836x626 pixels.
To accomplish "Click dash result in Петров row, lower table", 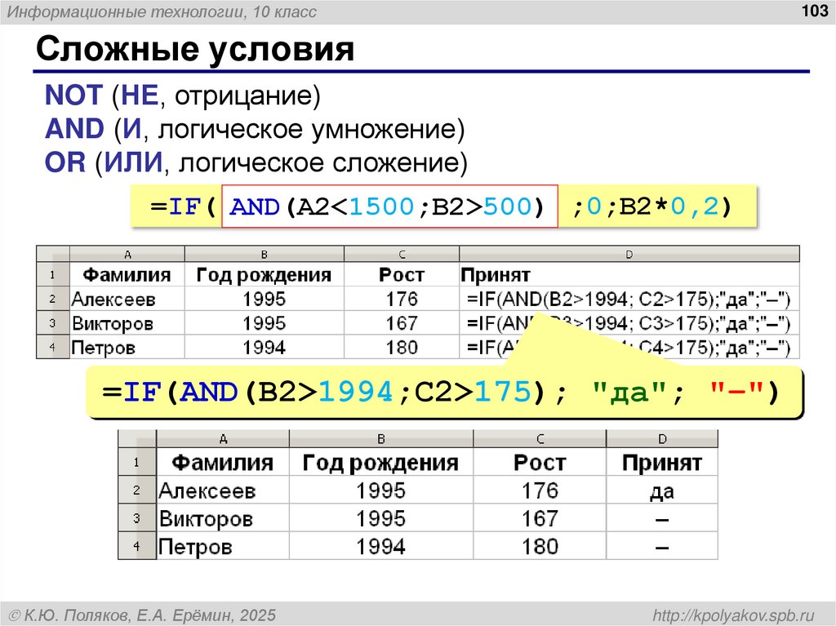I will coord(662,546).
